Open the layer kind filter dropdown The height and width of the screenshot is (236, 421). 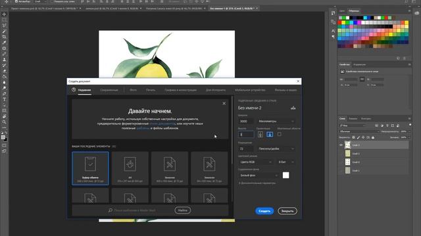tap(353, 125)
